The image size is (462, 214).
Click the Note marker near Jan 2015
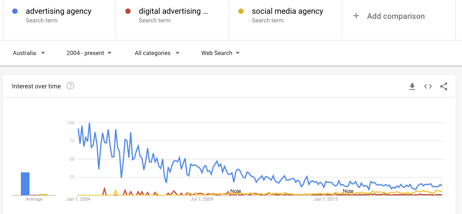click(348, 191)
